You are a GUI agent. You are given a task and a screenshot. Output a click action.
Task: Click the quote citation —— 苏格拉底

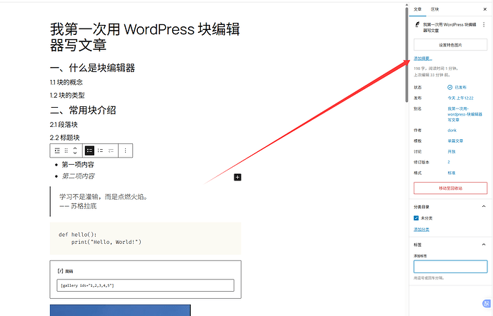pos(78,206)
